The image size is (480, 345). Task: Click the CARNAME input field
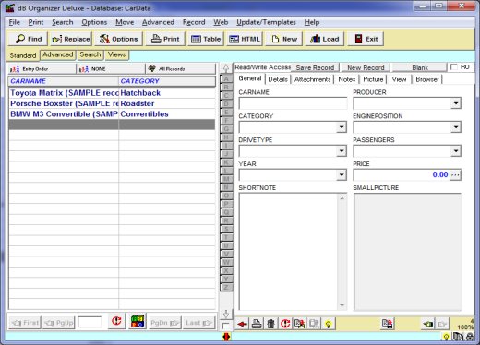(293, 103)
